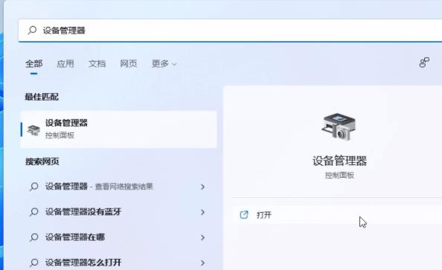
Task: Switch to the 应用 tab
Action: (65, 64)
